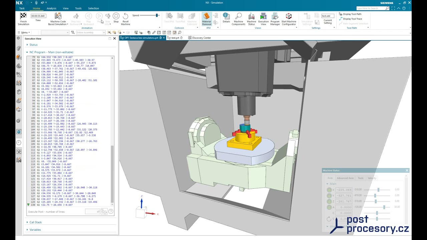Expand the Call Stack section

point(27,222)
